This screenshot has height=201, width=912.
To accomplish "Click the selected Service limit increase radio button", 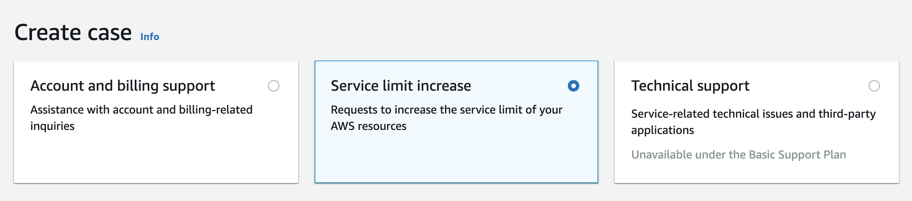I will point(574,86).
